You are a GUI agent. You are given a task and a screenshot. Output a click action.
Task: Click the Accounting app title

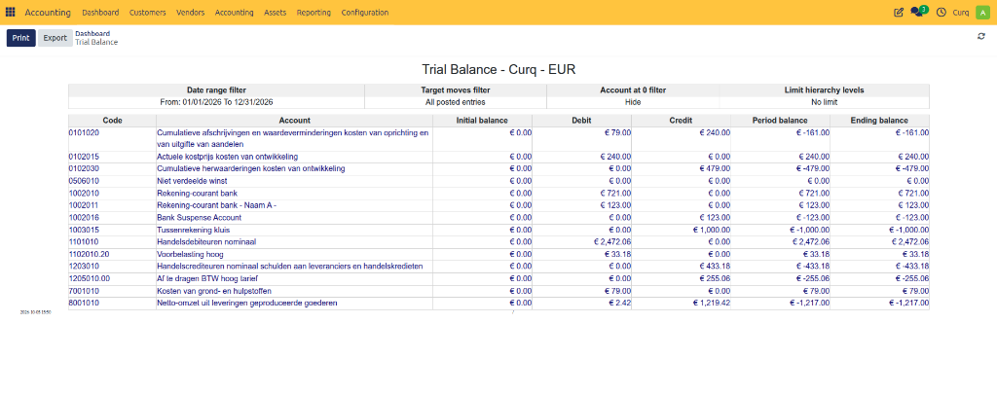click(48, 13)
